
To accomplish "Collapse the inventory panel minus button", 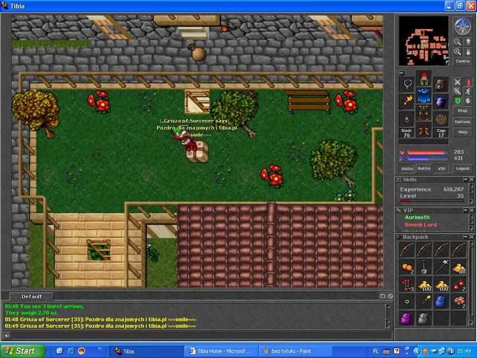I will [x=401, y=73].
